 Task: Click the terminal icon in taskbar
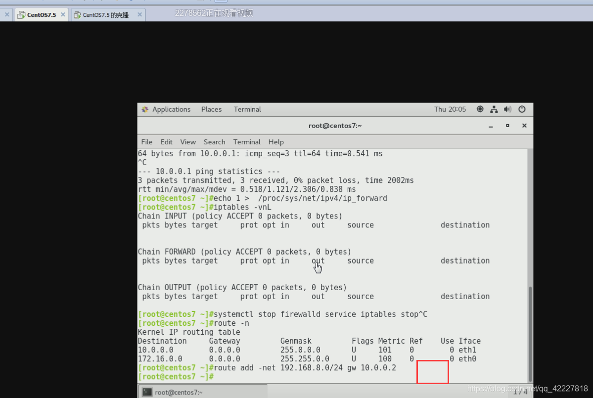click(x=147, y=393)
